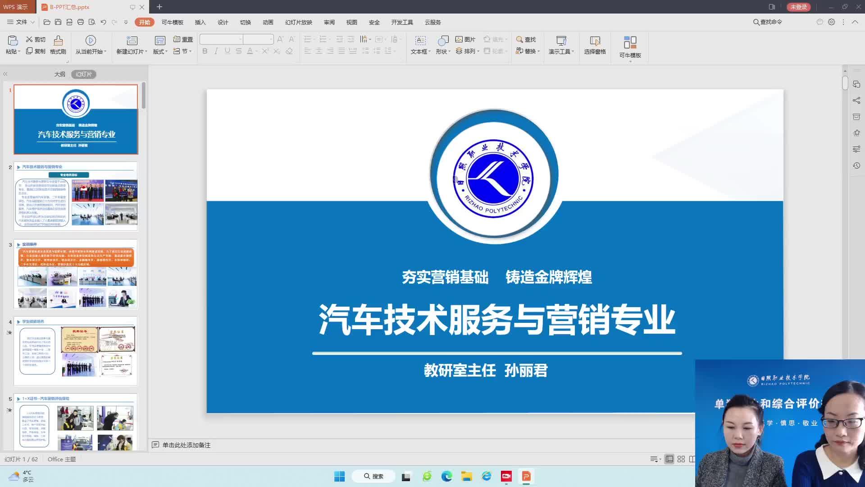Click the share icon in right sidebar
The image size is (865, 487).
856,101
